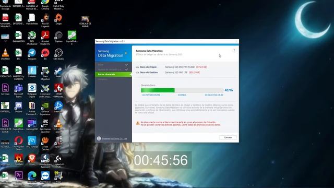Open AVG TuneUp desktop shortcut
This screenshot has width=334, height=188.
pos(32,143)
